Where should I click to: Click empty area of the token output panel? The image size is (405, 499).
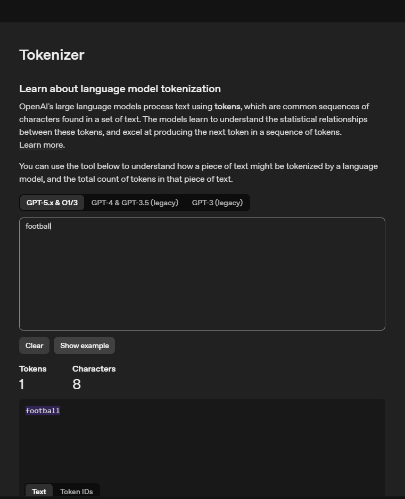point(213,448)
